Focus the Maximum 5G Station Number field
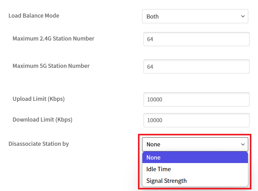Screen dimensions: 258x191 click(x=196, y=67)
